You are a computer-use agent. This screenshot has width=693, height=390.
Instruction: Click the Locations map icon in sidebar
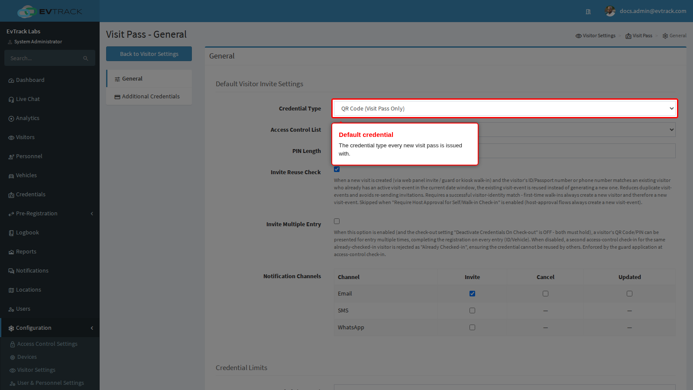[x=11, y=290]
